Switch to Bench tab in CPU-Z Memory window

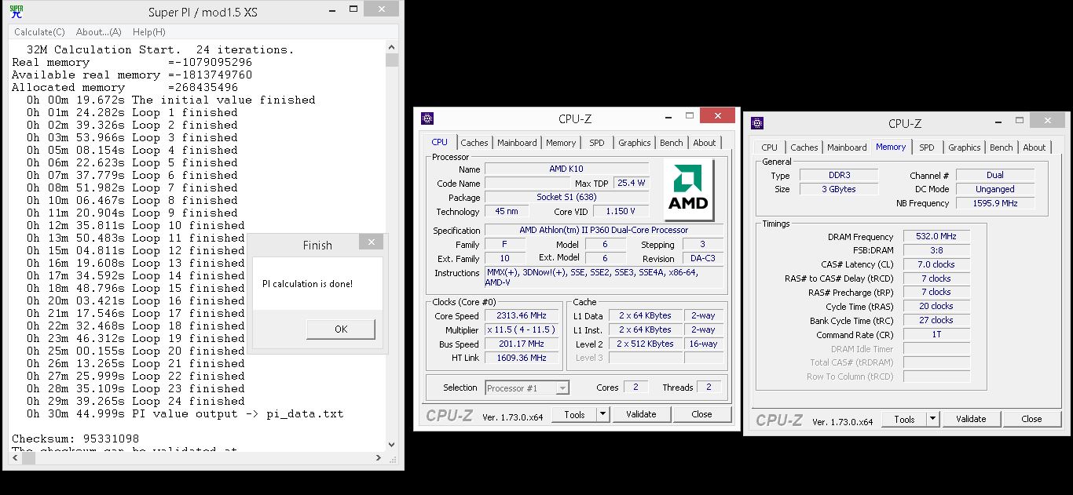point(1001,147)
